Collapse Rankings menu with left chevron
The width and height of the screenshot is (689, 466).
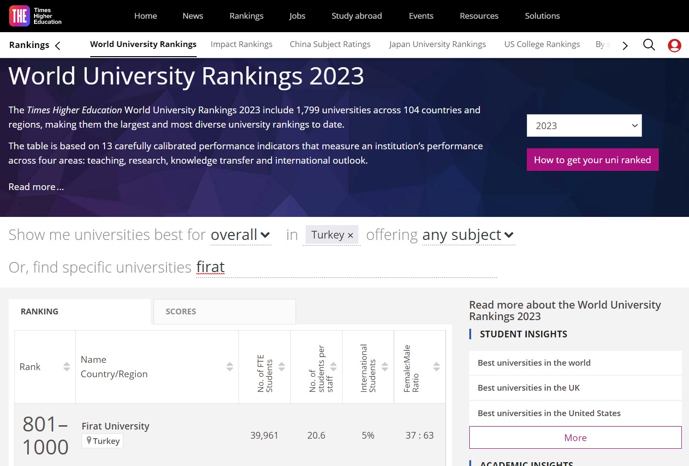pyautogui.click(x=58, y=46)
